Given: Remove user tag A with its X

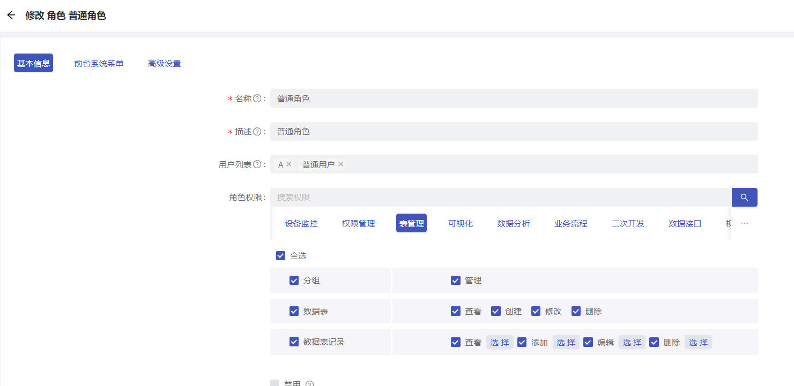Looking at the screenshot, I should 288,164.
